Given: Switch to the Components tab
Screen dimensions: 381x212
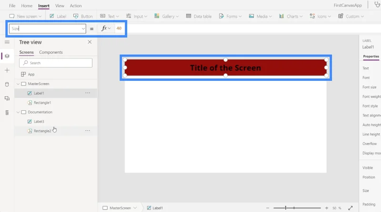Looking at the screenshot, I should [51, 52].
